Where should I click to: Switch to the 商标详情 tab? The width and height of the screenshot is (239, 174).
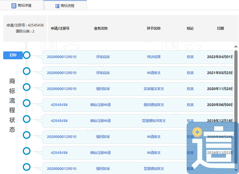point(22,6)
